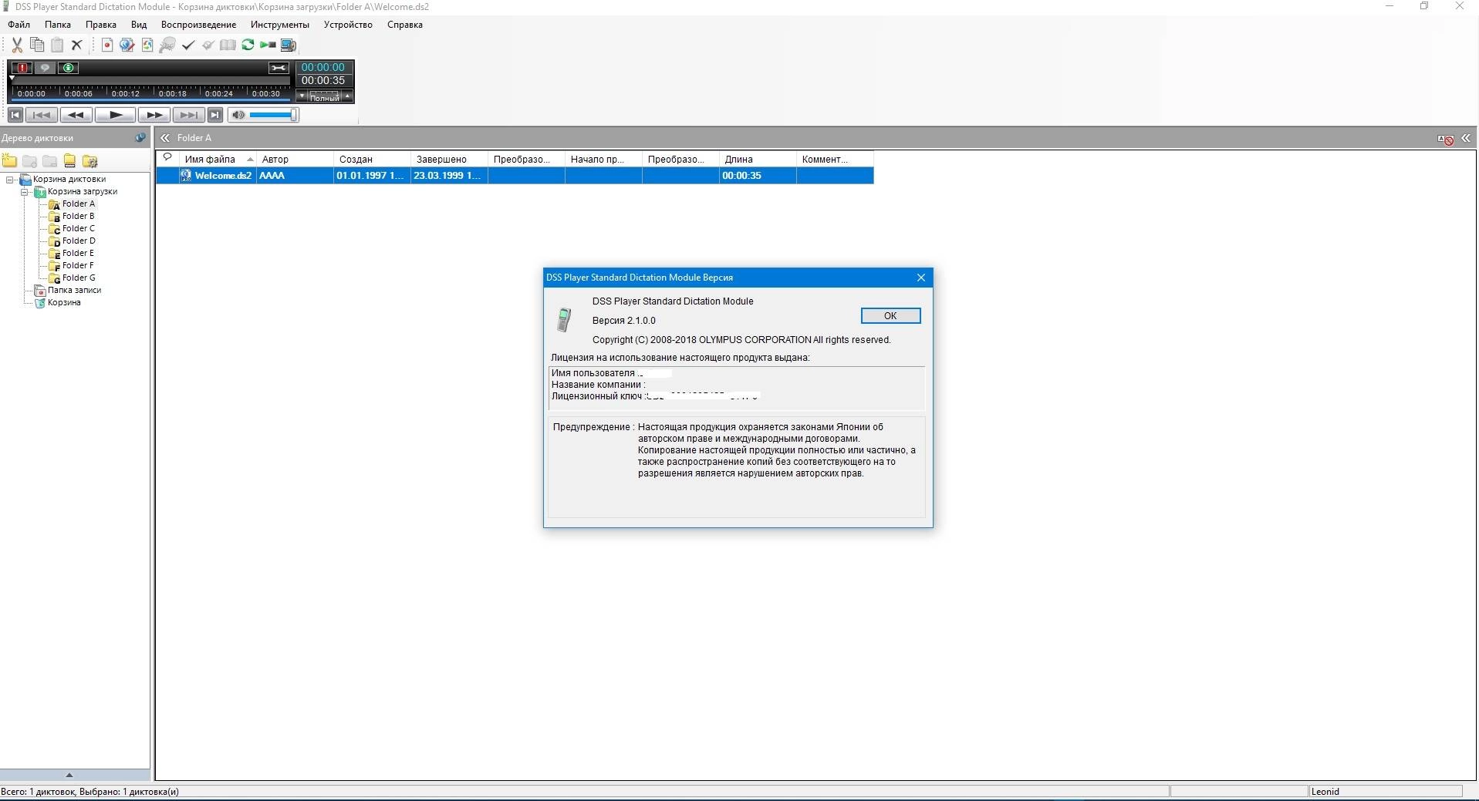
Task: Sort by Длина column header
Action: (758, 160)
